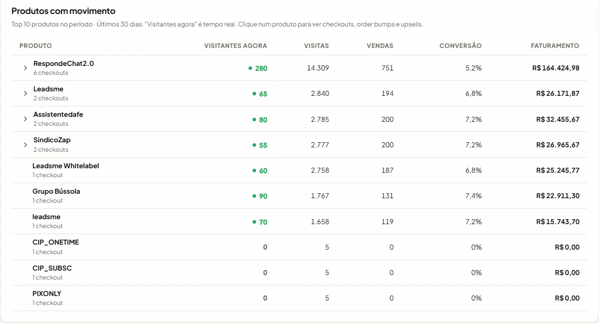Open the PIXONLY product
This screenshot has height=323, width=599.
pos(47,294)
